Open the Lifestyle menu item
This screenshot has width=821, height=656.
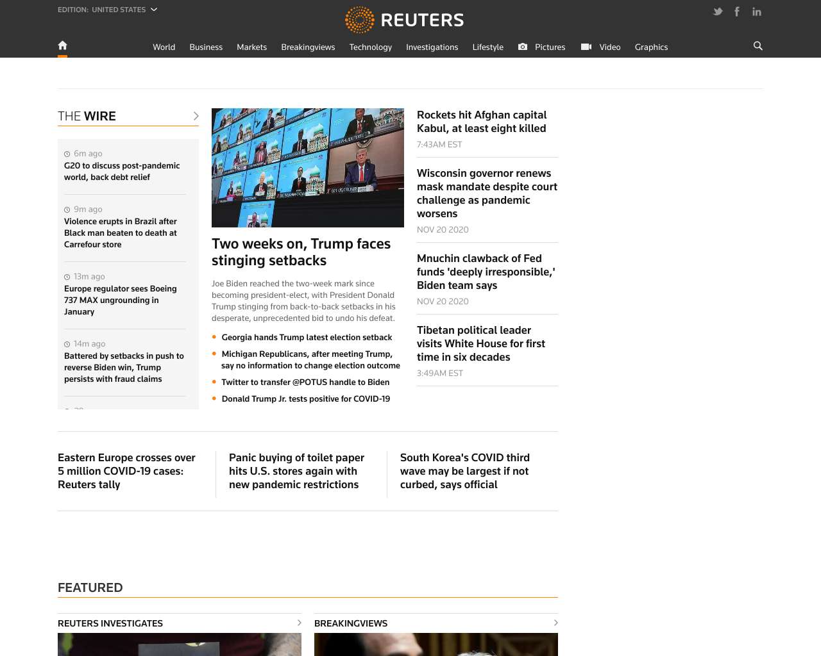[488, 47]
